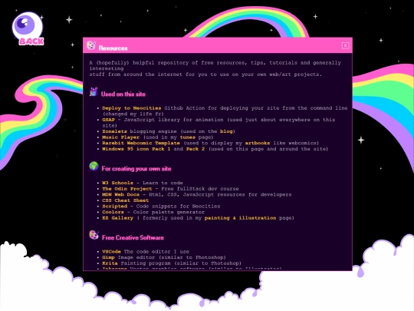This screenshot has height=311, width=414.
Task: Open the VSCode link
Action: (x=111, y=252)
